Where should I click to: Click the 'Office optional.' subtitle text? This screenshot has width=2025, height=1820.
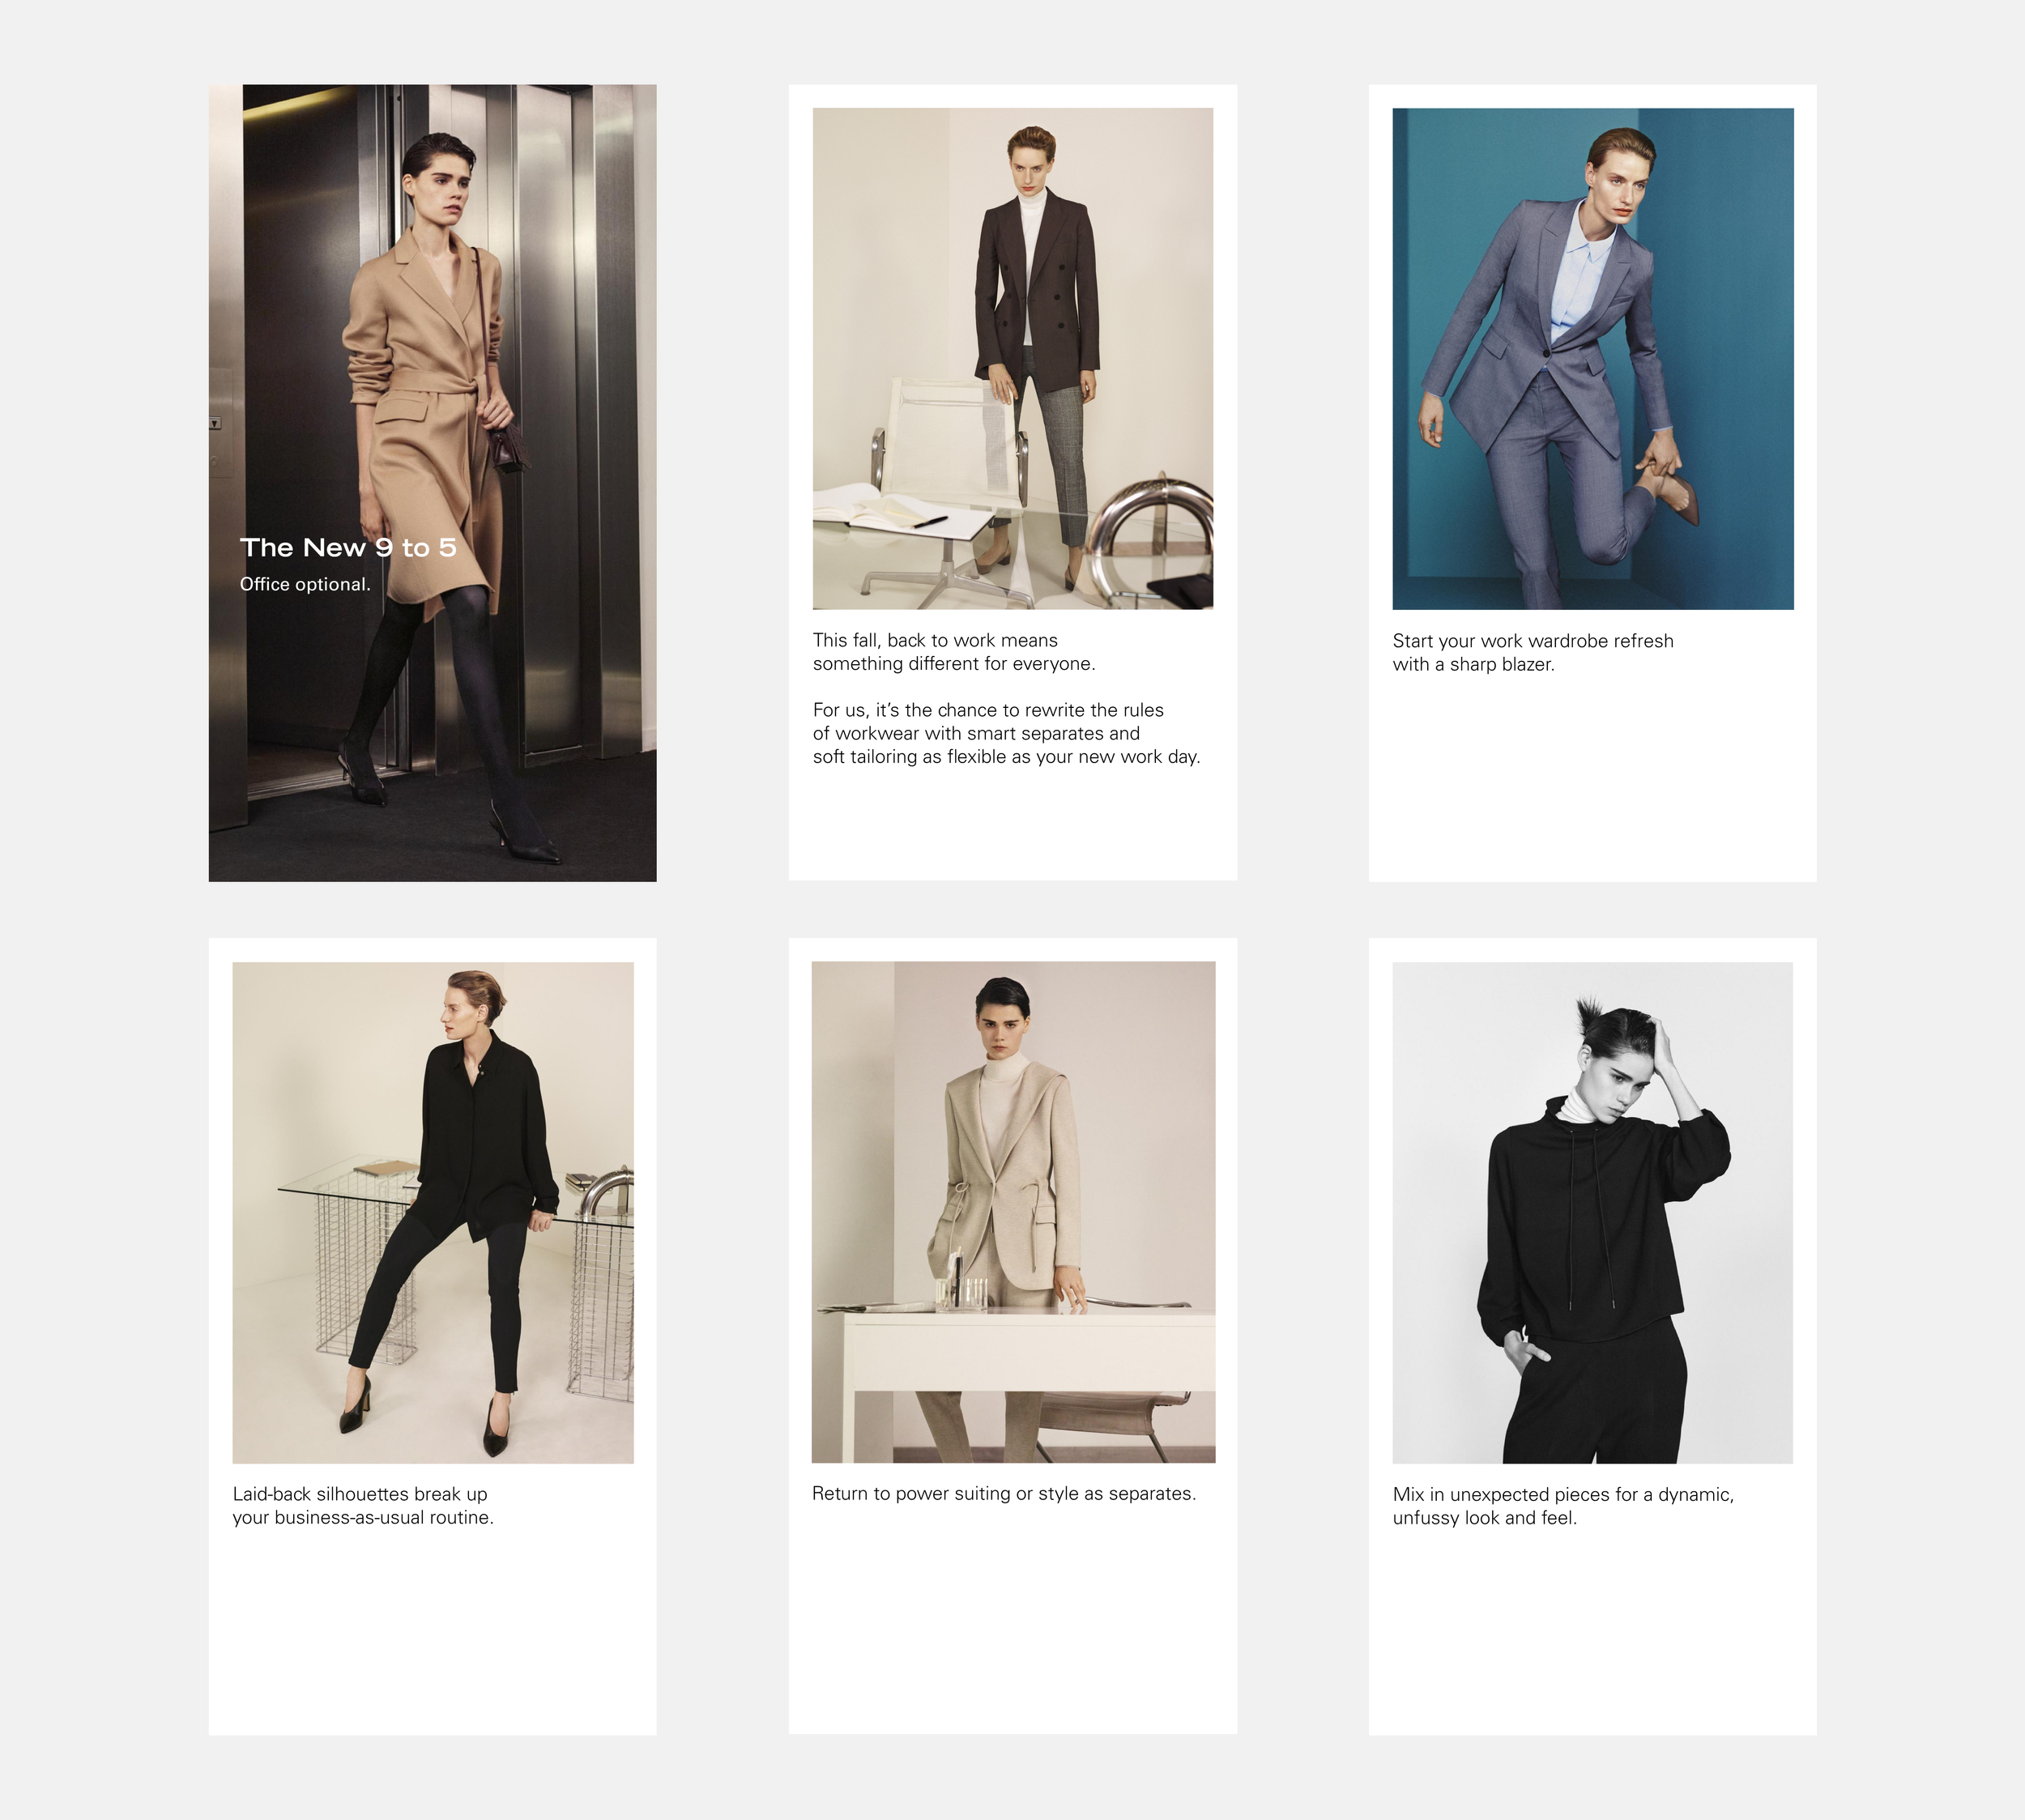coord(305,585)
